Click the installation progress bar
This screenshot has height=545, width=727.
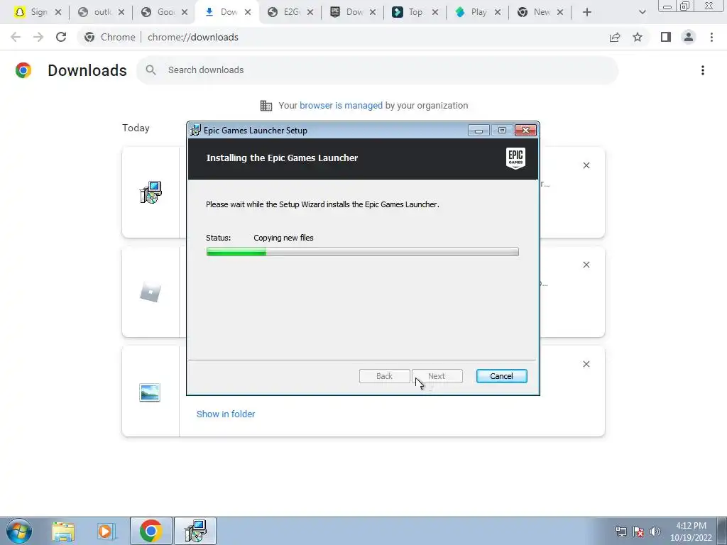point(362,252)
